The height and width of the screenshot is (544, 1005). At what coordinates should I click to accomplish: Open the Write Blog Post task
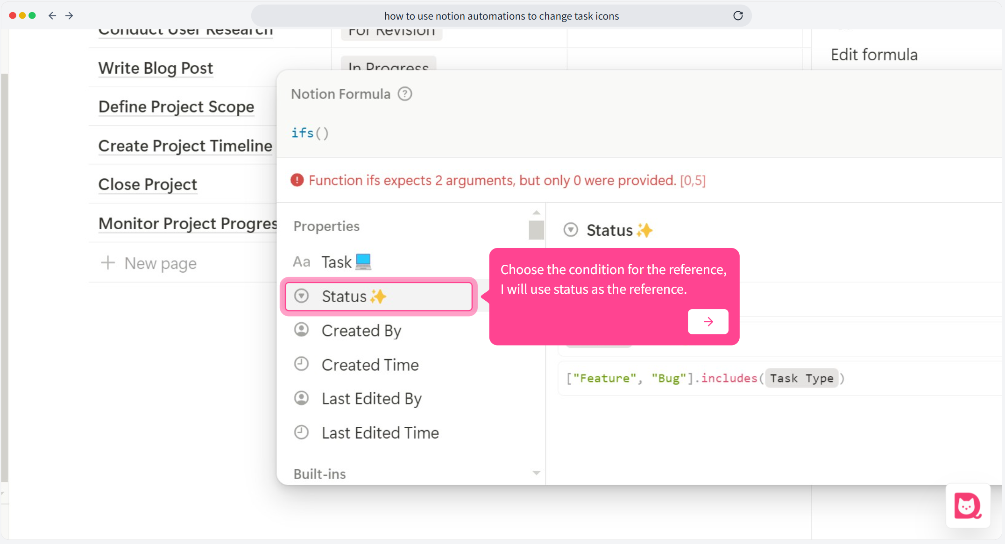point(156,68)
